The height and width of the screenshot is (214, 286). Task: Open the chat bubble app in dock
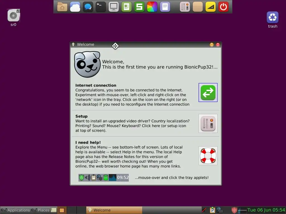pos(88,7)
